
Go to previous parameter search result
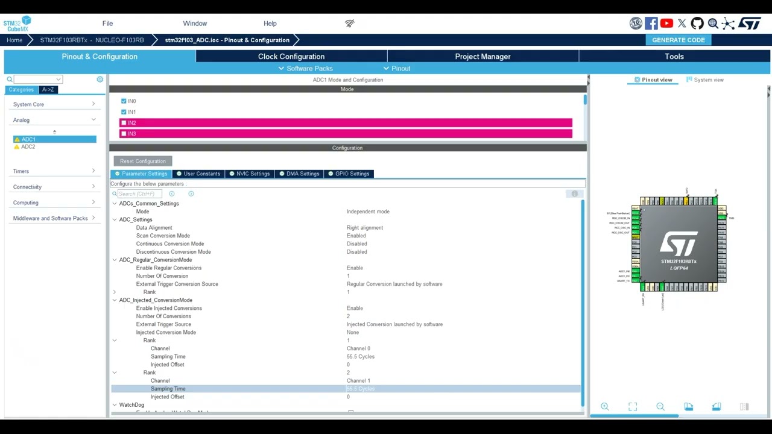[x=172, y=193]
